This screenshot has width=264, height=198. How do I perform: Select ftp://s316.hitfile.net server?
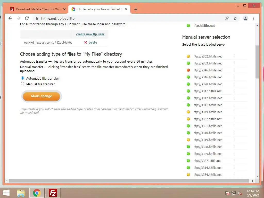(x=208, y=77)
